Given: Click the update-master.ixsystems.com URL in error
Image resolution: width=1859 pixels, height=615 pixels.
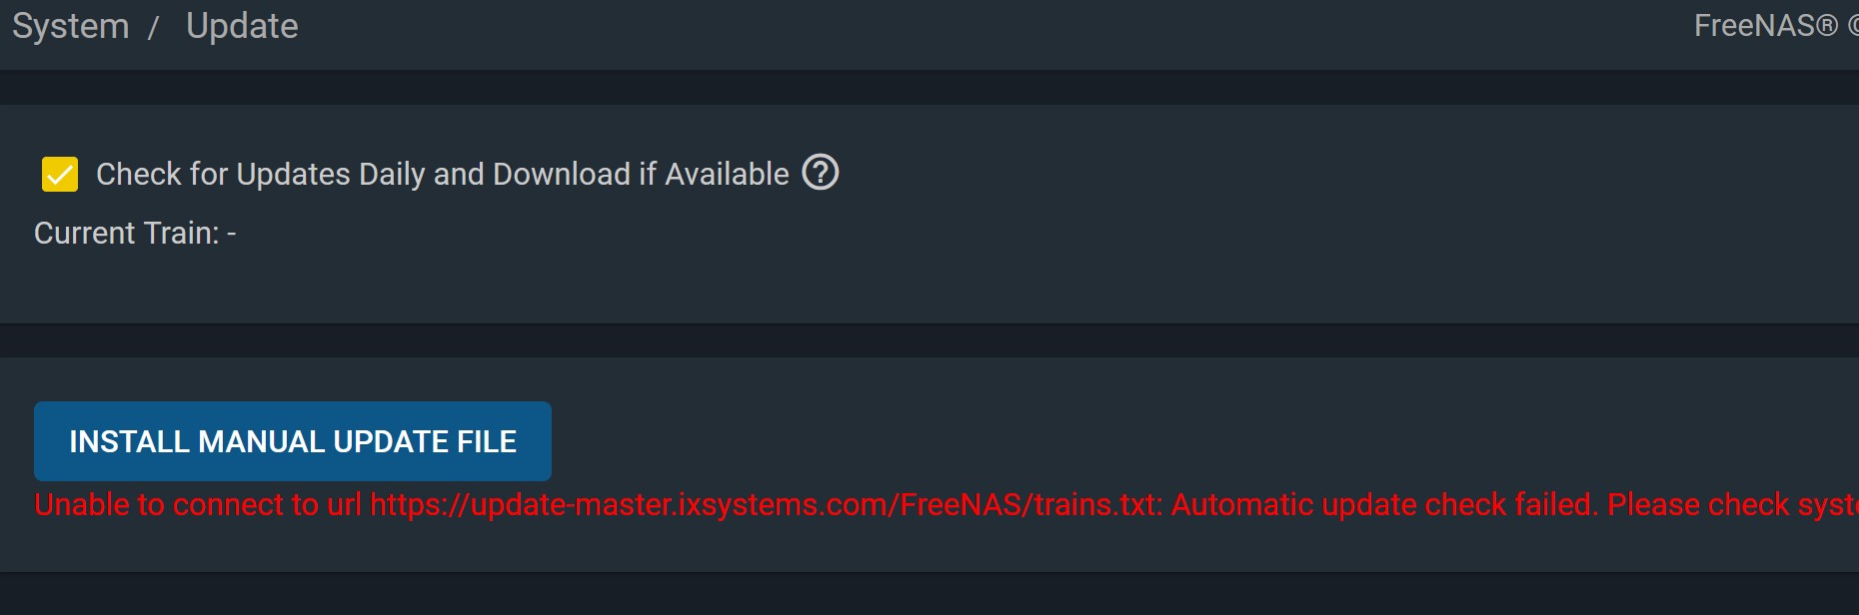Looking at the screenshot, I should tap(767, 505).
